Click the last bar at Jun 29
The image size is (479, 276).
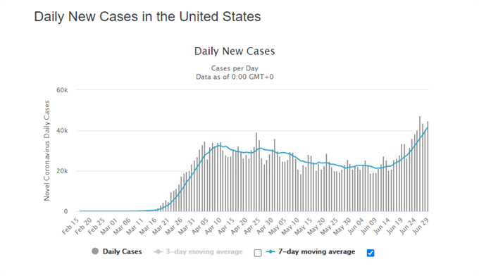point(428,166)
